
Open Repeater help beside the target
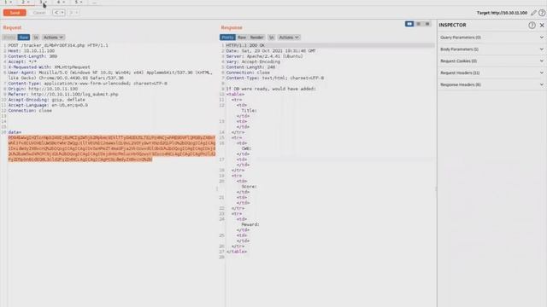[x=542, y=13]
